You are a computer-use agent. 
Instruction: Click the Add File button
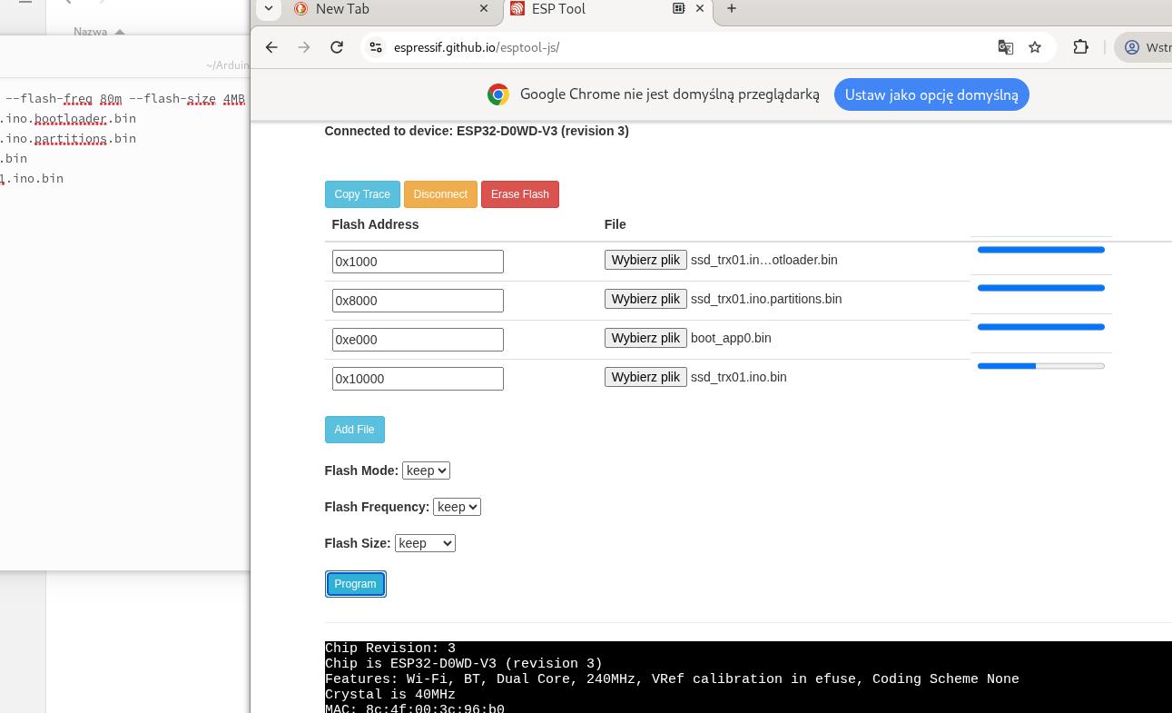point(354,430)
